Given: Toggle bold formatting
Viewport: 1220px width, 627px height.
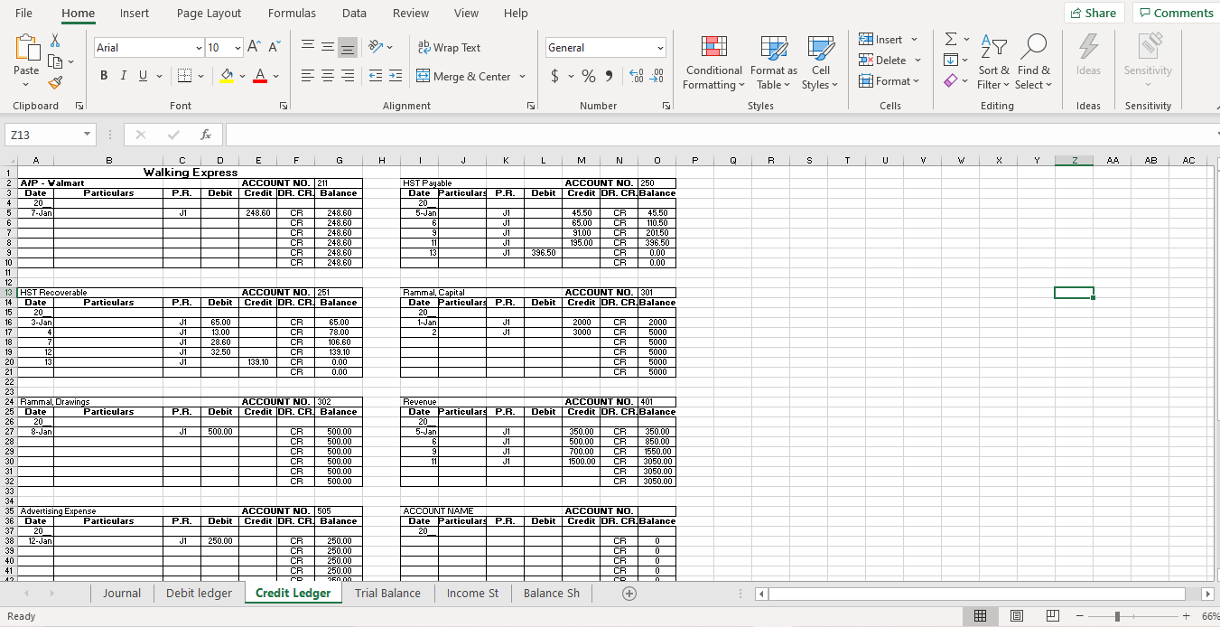Looking at the screenshot, I should point(103,75).
